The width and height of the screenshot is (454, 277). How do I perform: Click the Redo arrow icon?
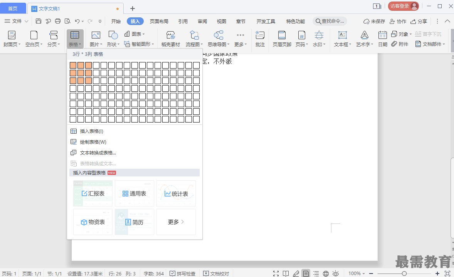click(90, 21)
